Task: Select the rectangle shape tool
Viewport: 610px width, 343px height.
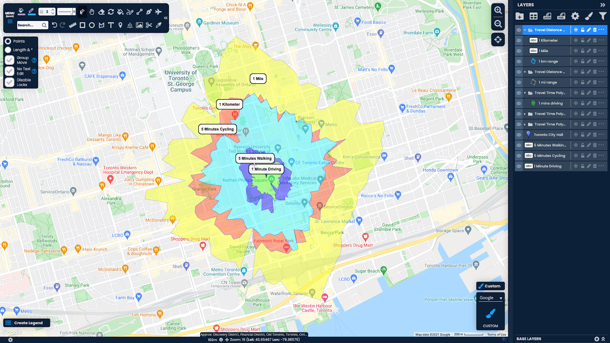Action: click(x=82, y=25)
